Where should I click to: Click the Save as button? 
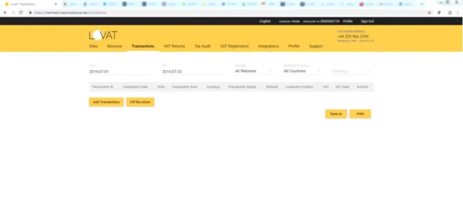[336, 114]
